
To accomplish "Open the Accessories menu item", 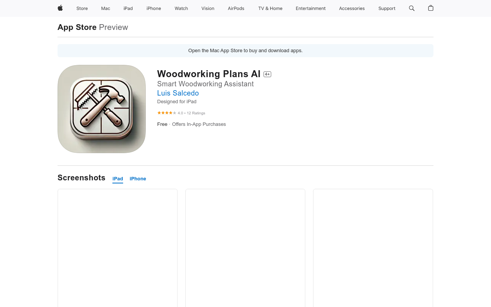I will pos(352,8).
